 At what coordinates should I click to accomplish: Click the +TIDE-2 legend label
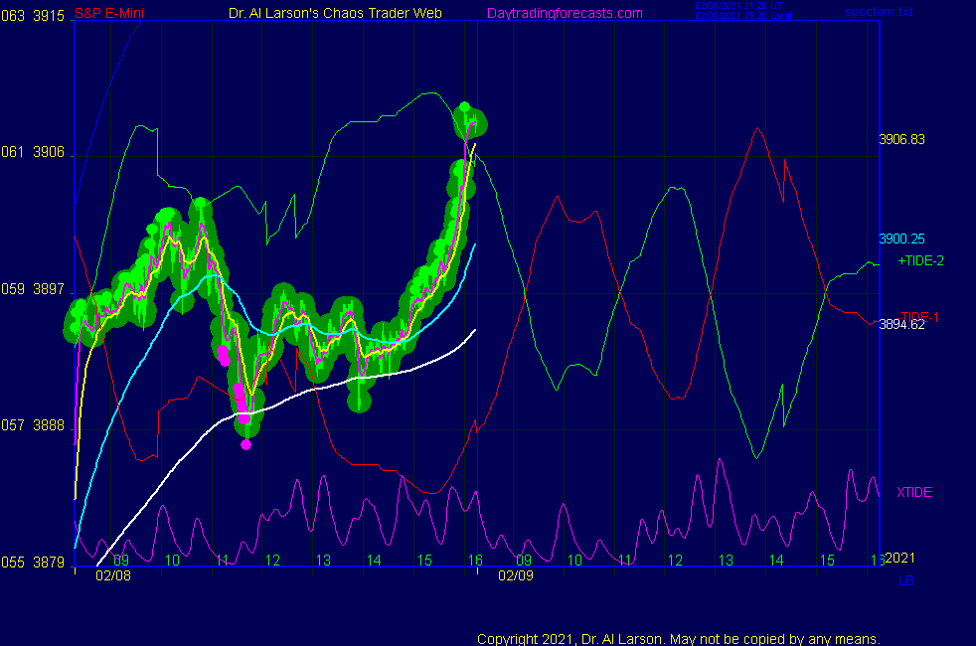coord(920,260)
